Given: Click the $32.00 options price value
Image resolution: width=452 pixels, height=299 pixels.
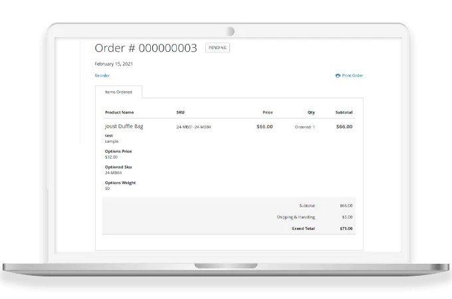Looking at the screenshot, I should 111,157.
